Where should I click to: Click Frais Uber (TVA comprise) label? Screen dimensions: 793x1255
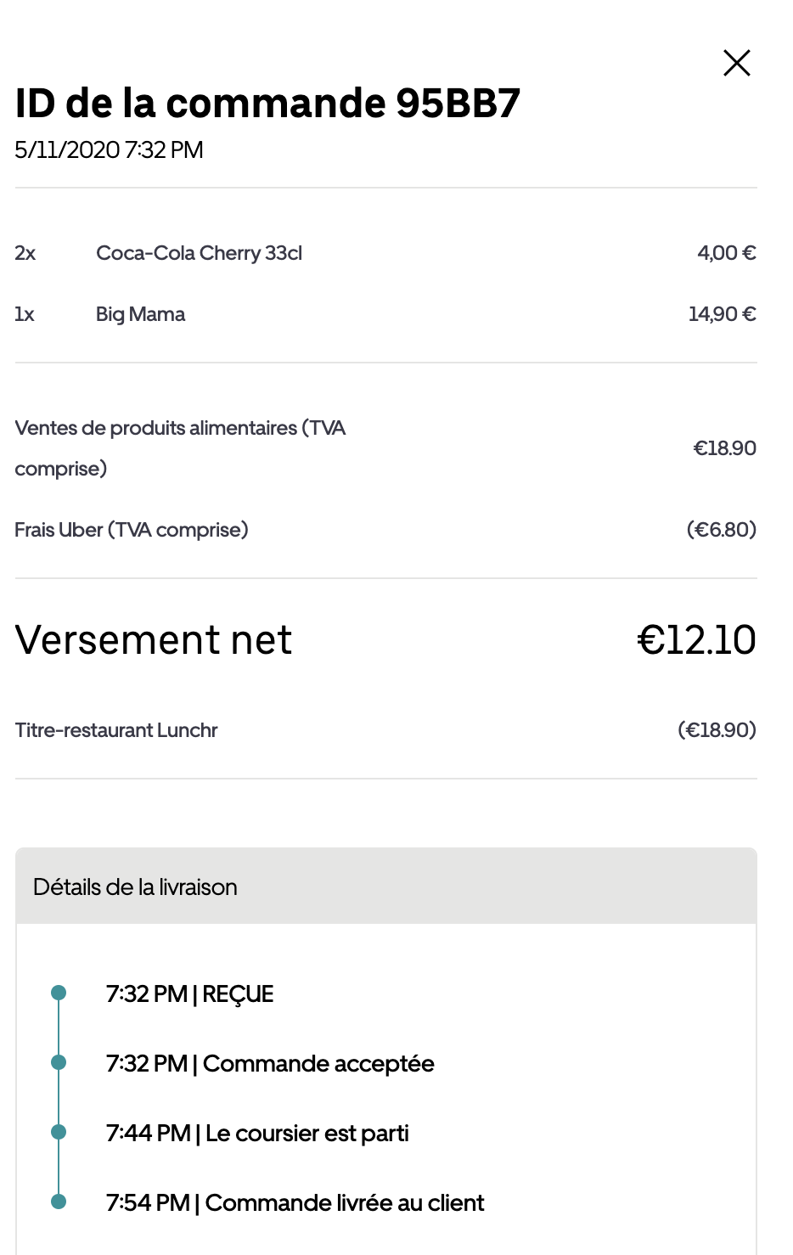132,530
